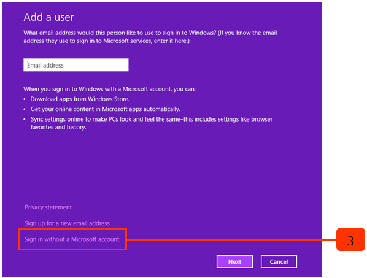Choose Sign in without a Microsoft account
The width and height of the screenshot is (367, 278).
click(x=72, y=239)
